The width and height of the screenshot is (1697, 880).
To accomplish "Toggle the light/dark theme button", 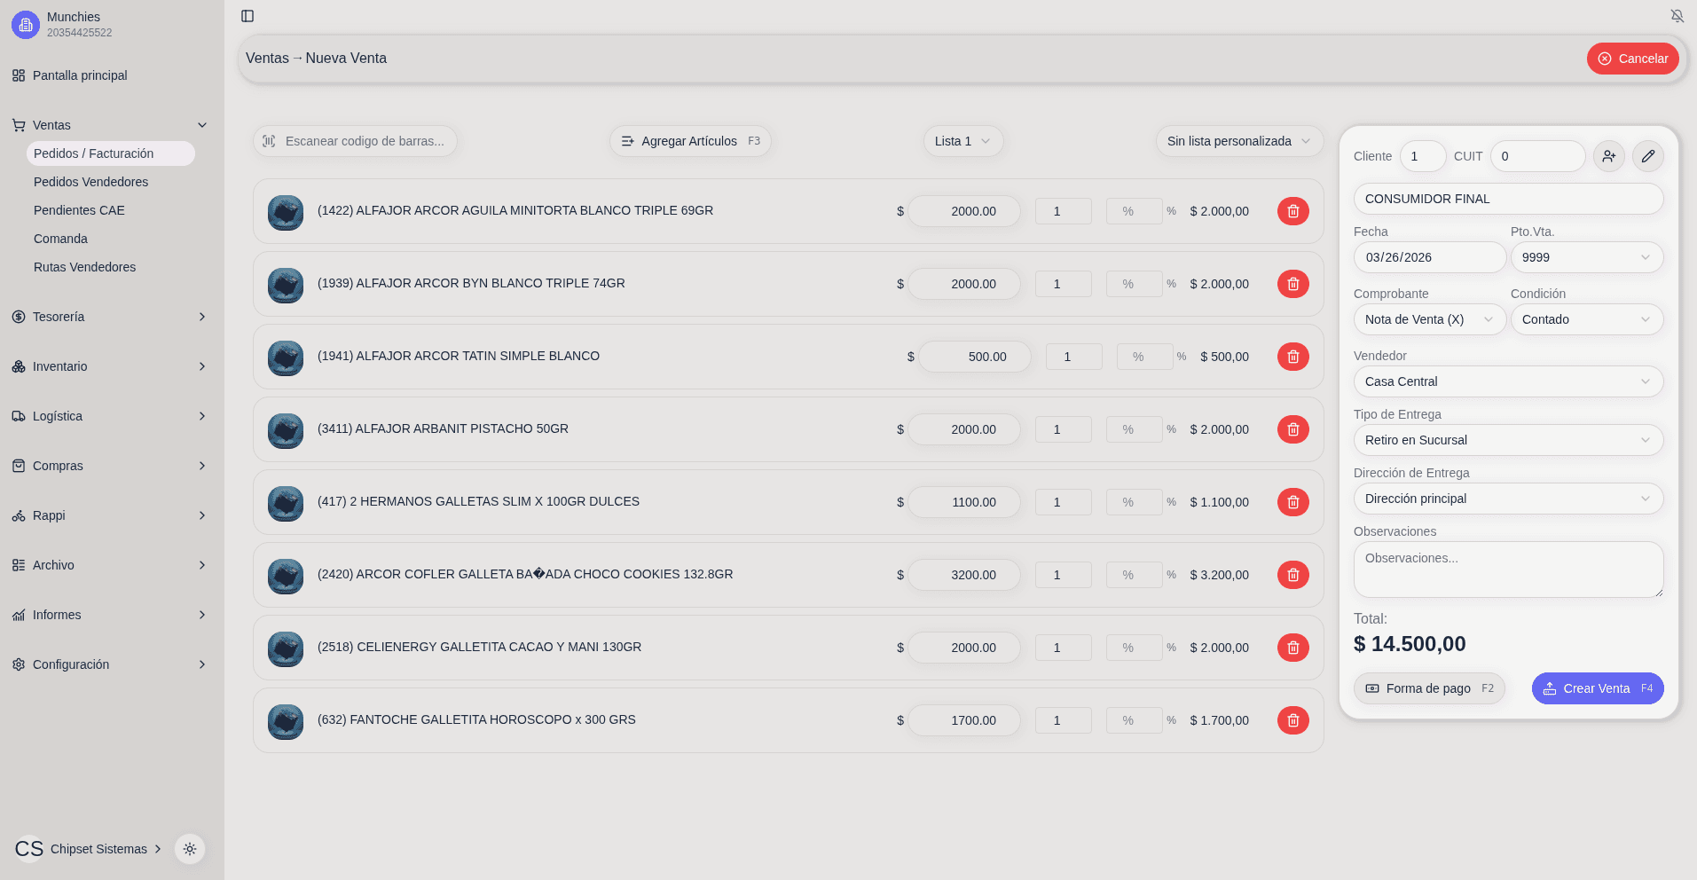I will coord(190,849).
